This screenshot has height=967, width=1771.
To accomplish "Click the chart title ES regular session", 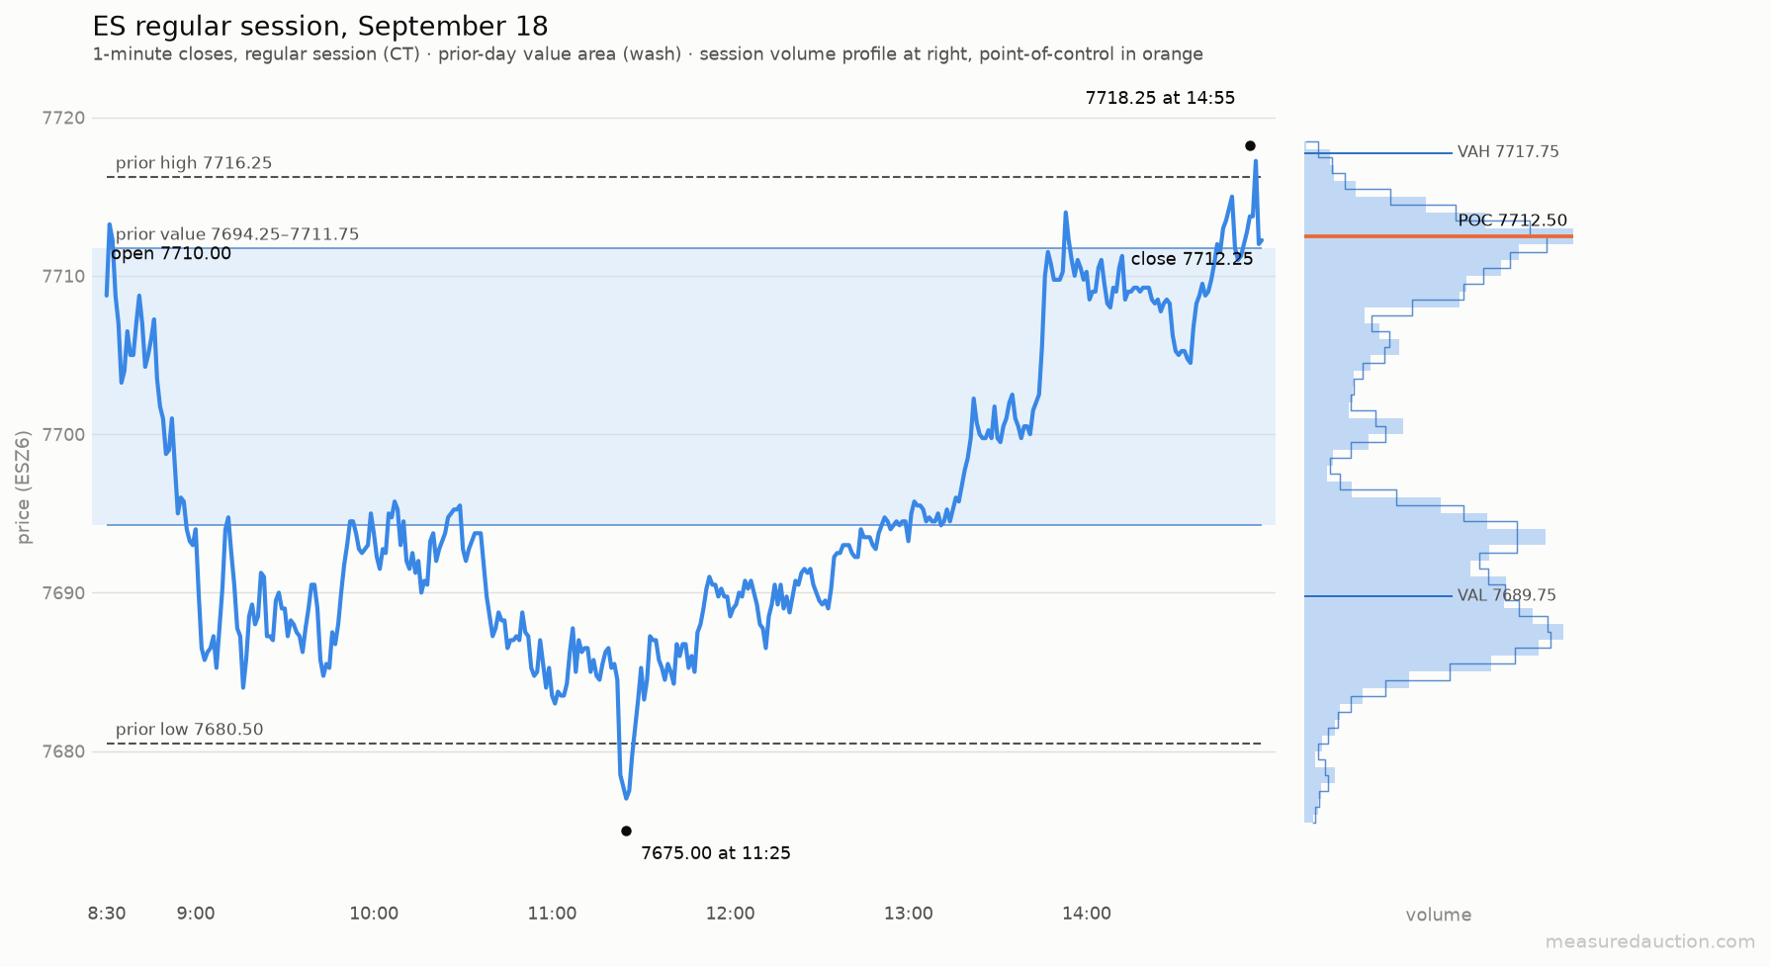I will click(x=320, y=27).
